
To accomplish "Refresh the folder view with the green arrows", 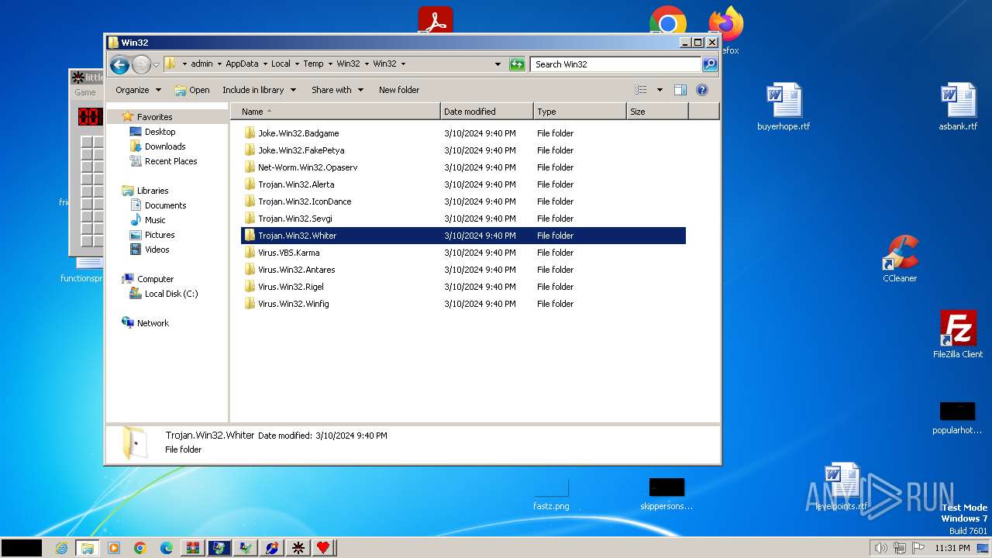I will click(x=517, y=64).
